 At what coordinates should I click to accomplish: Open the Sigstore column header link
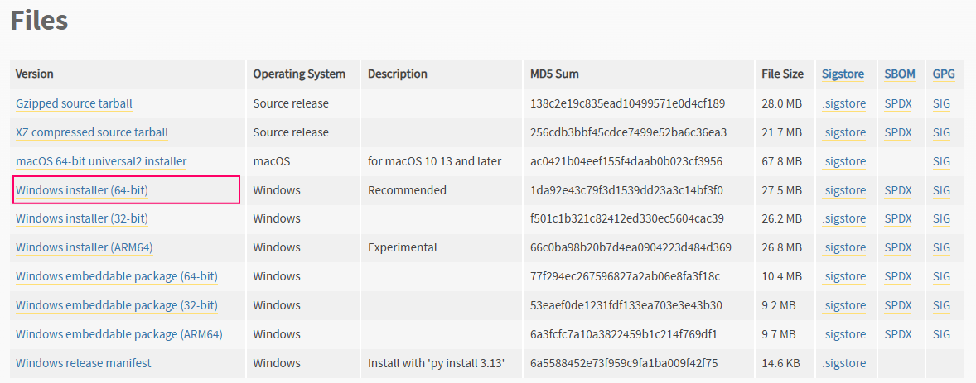tap(843, 74)
